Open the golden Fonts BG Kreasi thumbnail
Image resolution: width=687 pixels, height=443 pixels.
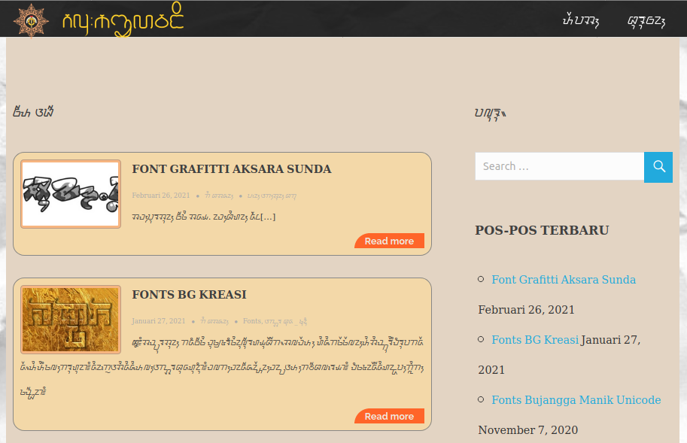71,320
